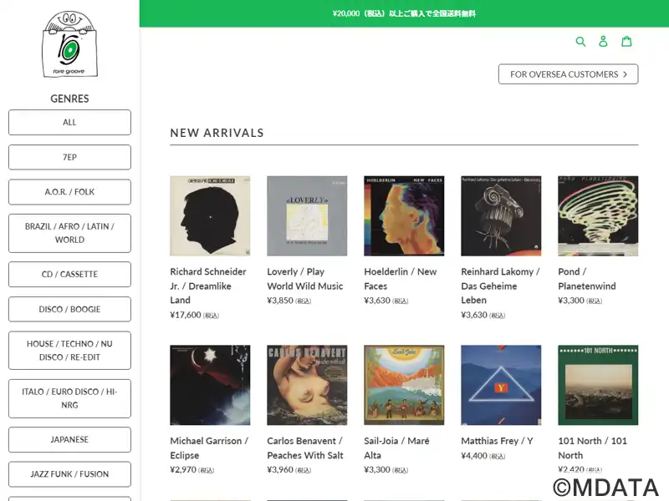Open the account login icon
669x501 pixels.
(604, 41)
